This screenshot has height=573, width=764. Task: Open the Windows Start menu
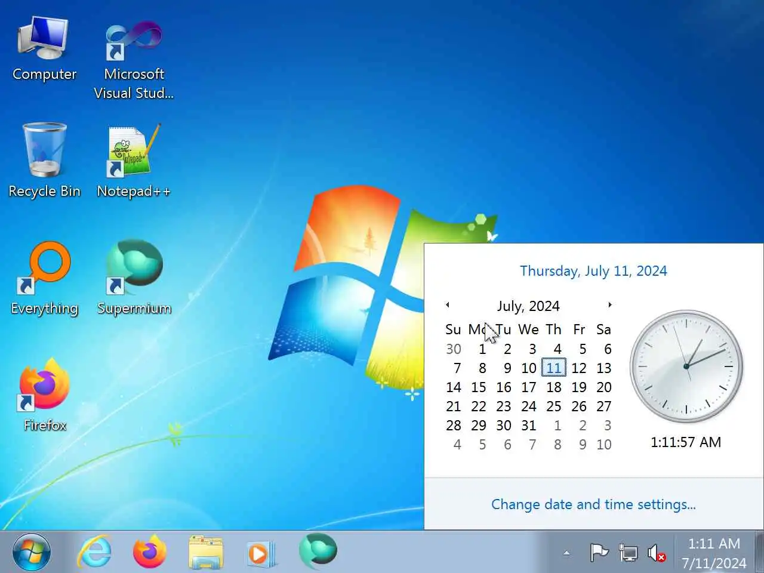32,552
